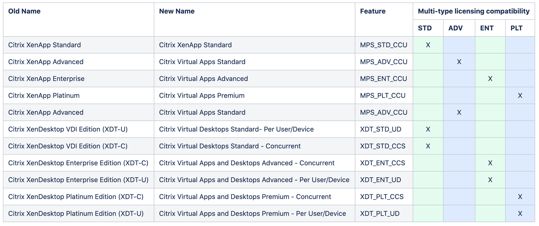
Task: Click the X in the MPS_PLT_CCU row
Action: click(x=520, y=96)
